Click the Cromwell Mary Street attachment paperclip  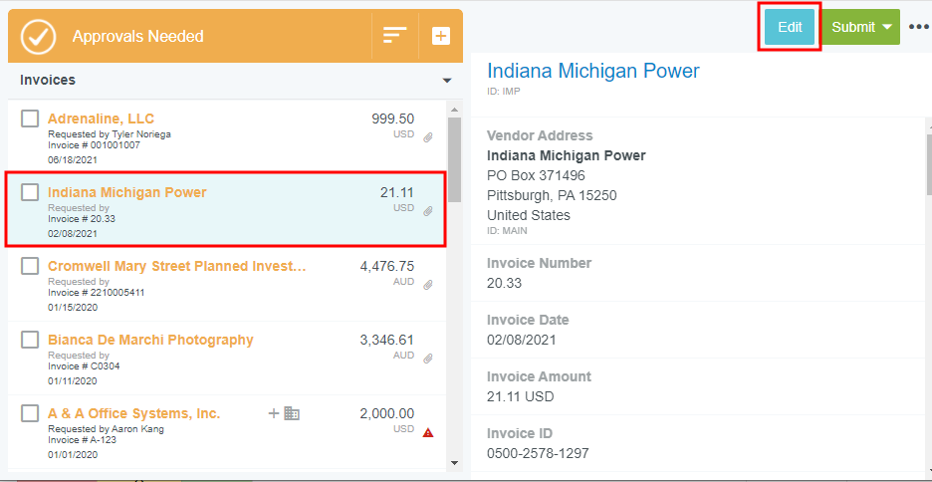(428, 285)
